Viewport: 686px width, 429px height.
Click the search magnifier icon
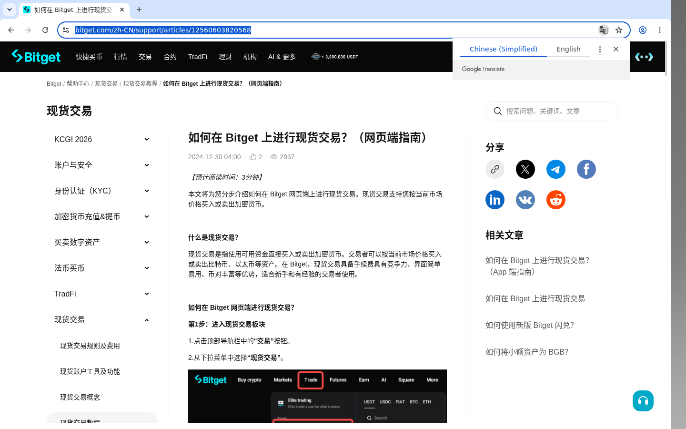point(498,111)
